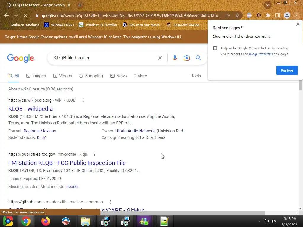The image size is (303, 227).
Task: Switch to the News tab
Action: (x=118, y=76)
